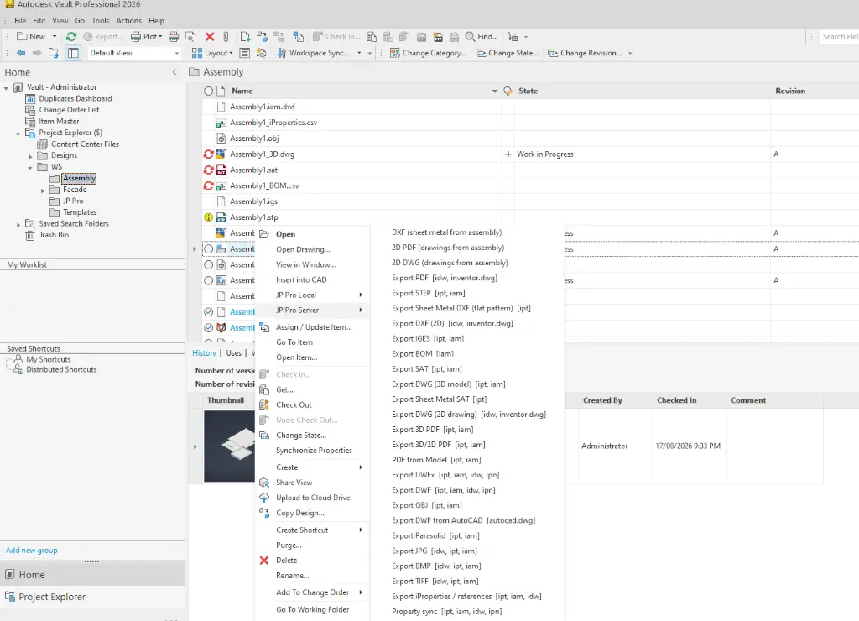Open the New button dropdown arrow

[55, 37]
